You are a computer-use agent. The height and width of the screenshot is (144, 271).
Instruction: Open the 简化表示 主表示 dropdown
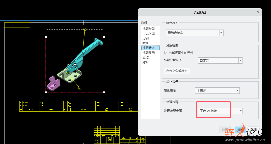pos(217,91)
